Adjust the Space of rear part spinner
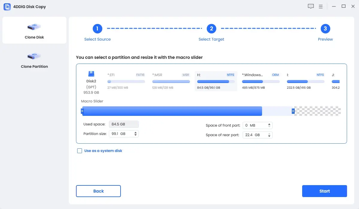 click(269, 135)
